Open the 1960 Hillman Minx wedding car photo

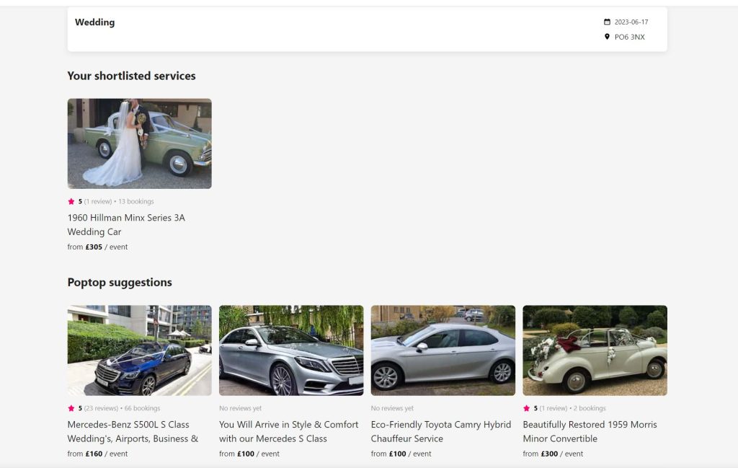click(139, 144)
